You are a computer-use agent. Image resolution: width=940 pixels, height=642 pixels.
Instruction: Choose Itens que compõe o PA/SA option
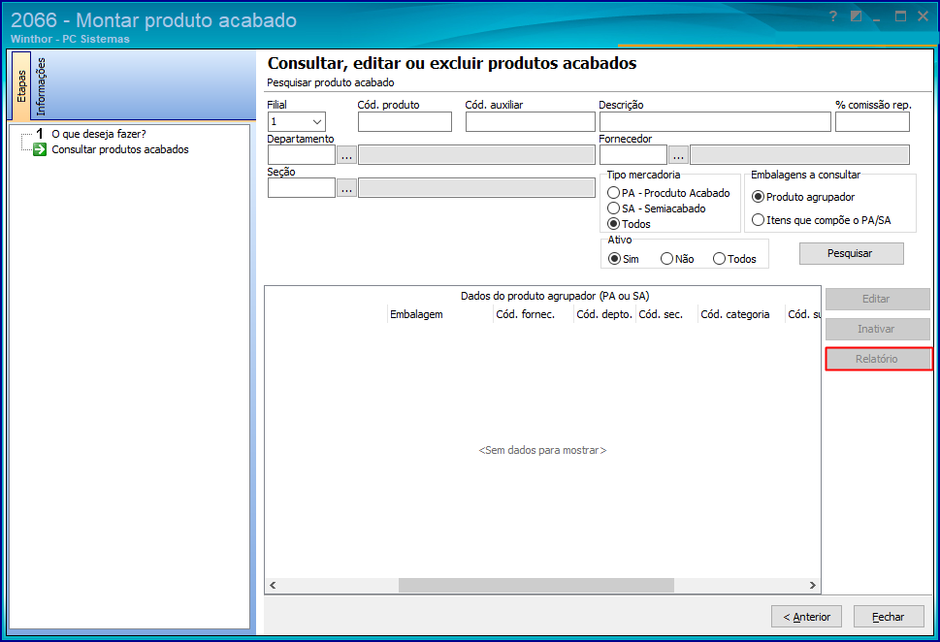pos(759,220)
